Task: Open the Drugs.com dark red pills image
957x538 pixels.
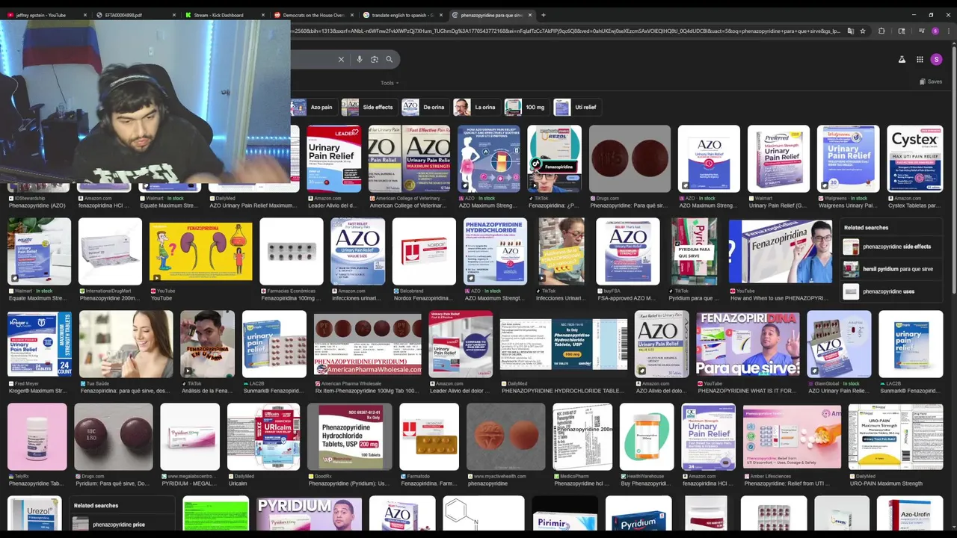Action: pyautogui.click(x=630, y=158)
